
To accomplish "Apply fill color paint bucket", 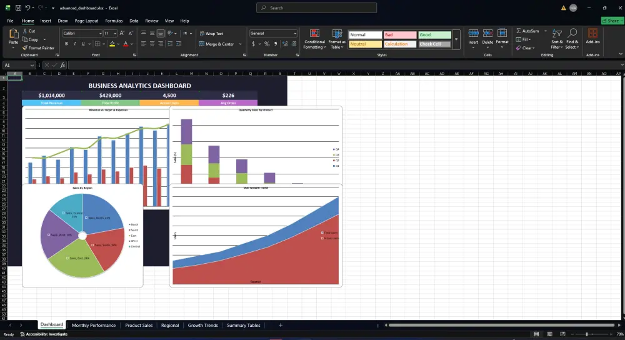I will pos(112,44).
